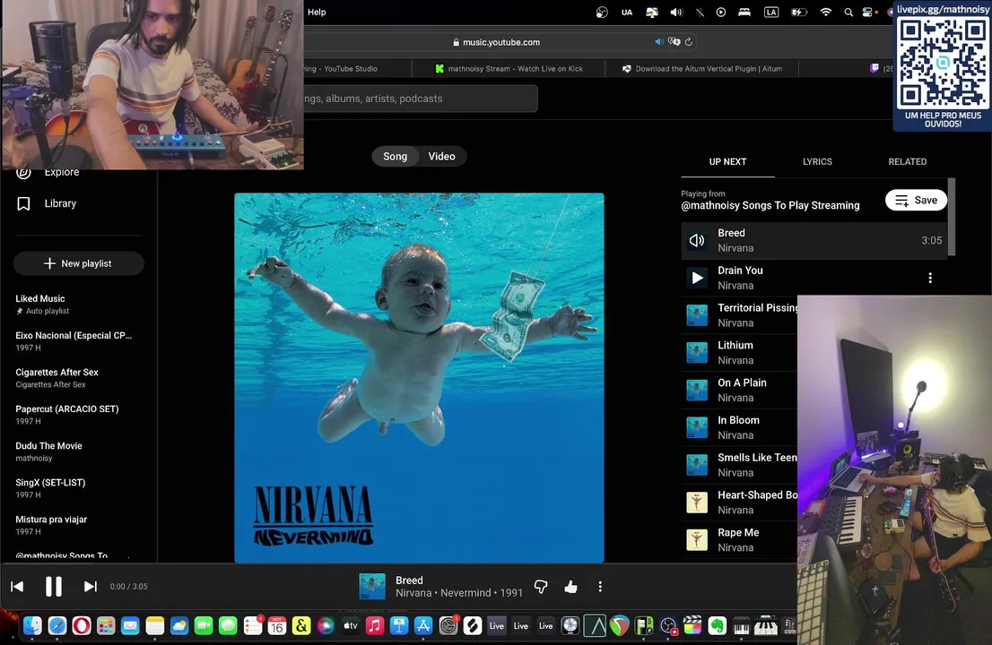The width and height of the screenshot is (992, 645).
Task: Open Final Cut Pro from the dock
Action: tap(692, 625)
